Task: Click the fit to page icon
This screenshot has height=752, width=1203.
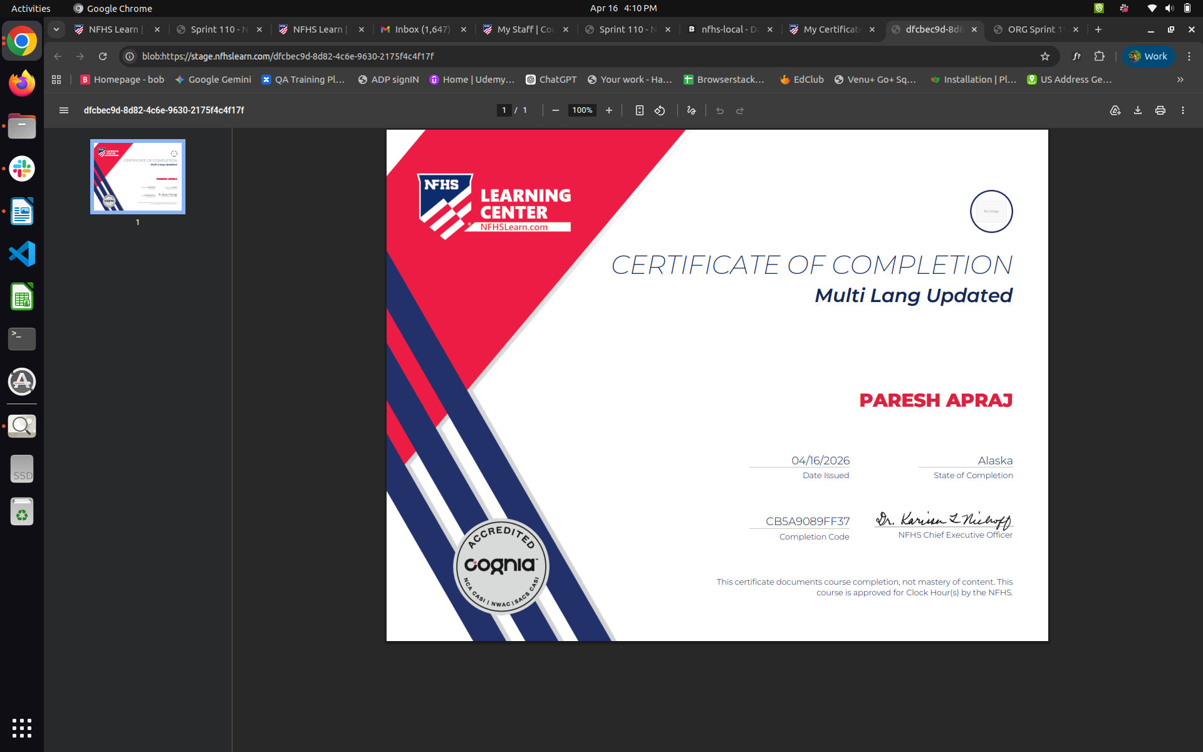Action: 639,110
